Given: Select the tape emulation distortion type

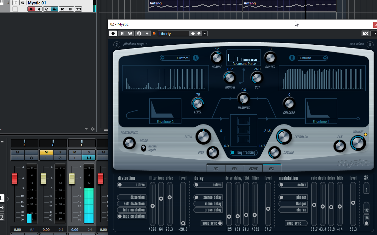Looking at the screenshot, I should (131, 216).
